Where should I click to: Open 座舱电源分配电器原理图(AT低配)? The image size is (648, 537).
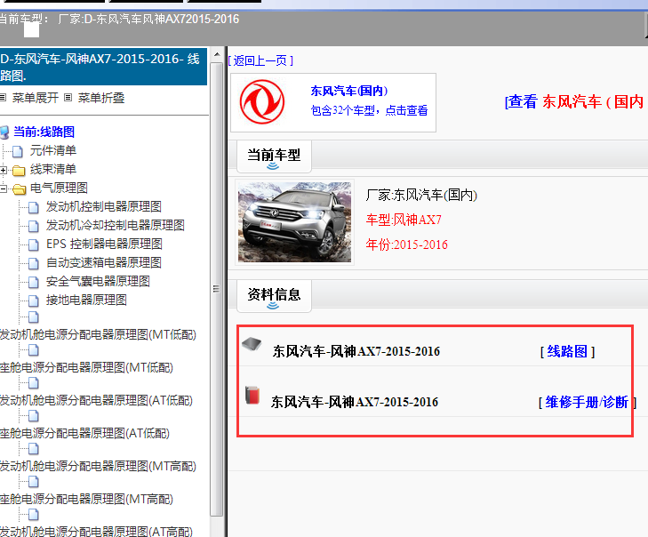(x=84, y=433)
